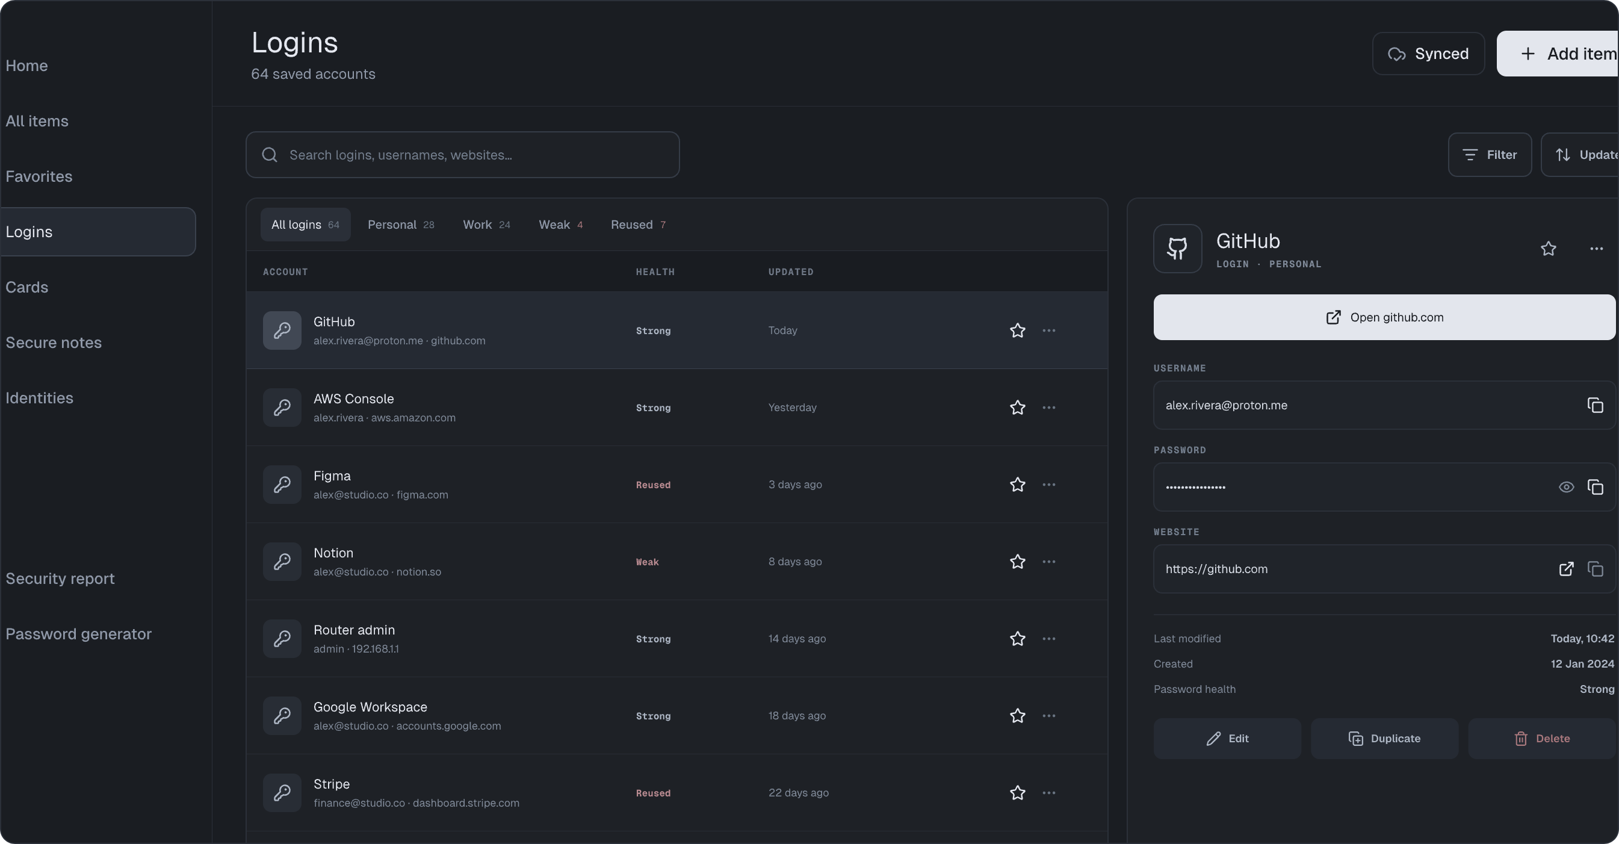The width and height of the screenshot is (1619, 844).
Task: Click the GitHub logo in detail panel
Action: pyautogui.click(x=1178, y=248)
